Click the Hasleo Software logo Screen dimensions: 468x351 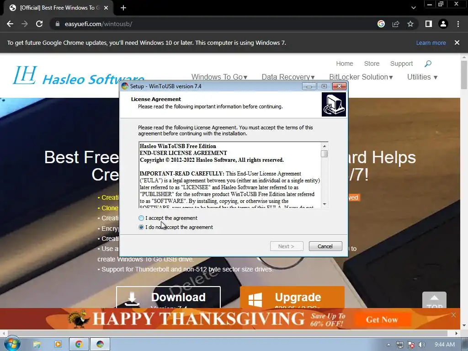pos(79,76)
